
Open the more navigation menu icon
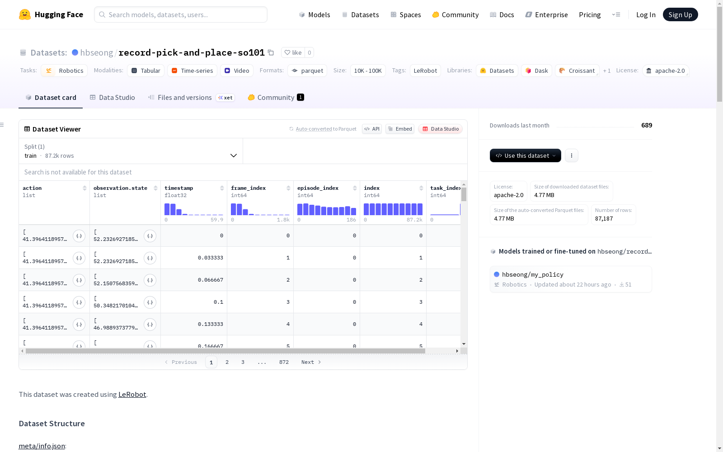click(x=616, y=14)
